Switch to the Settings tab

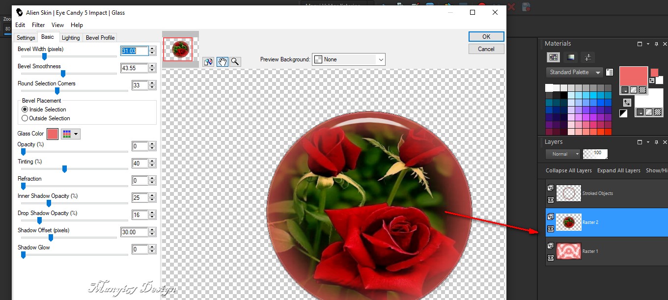26,38
